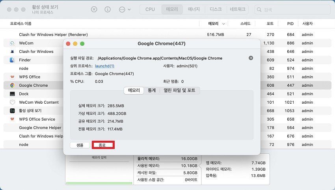This screenshot has height=190, width=335.
Task: Click the 샘플 button
Action: 80,145
